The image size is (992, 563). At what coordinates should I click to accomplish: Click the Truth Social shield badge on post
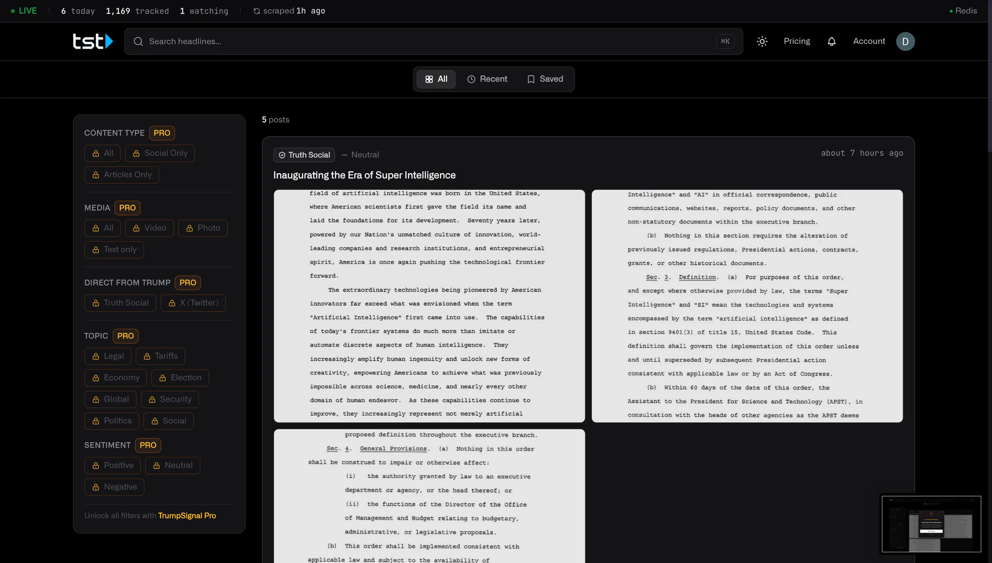304,155
